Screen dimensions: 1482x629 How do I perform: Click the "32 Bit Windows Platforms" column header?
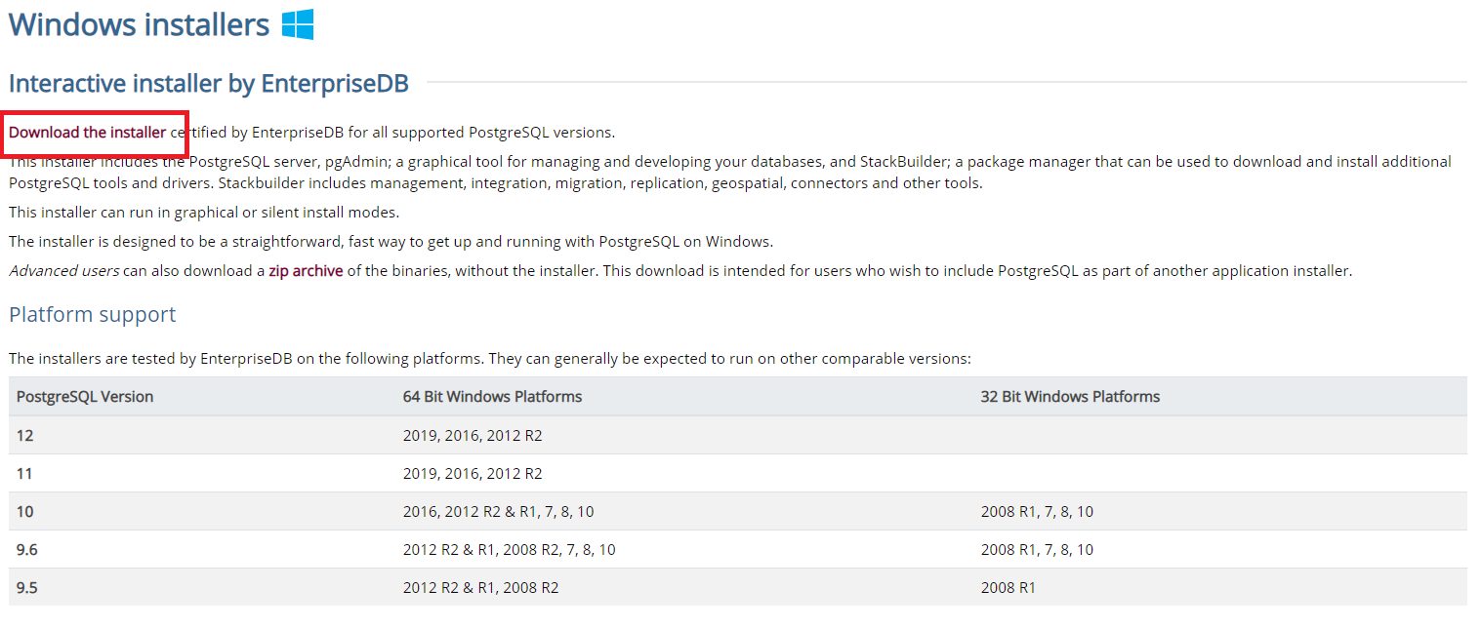click(x=1070, y=397)
